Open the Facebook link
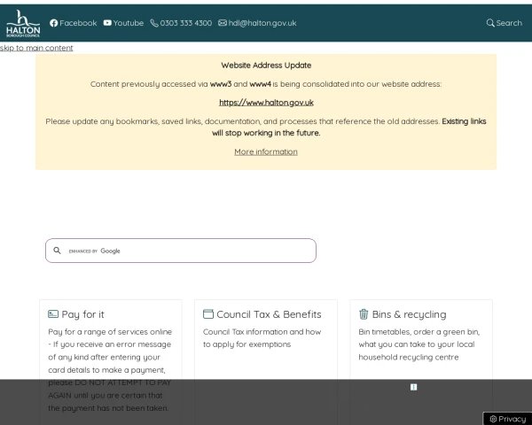This screenshot has width=532, height=425. click(x=74, y=23)
